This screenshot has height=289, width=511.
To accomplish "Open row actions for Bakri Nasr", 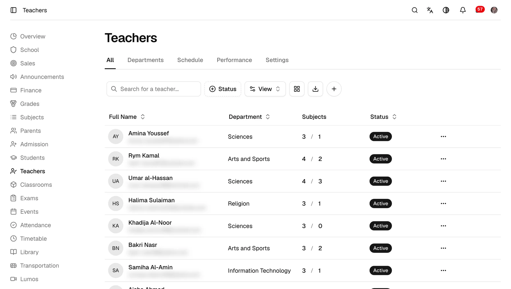I will tap(443, 248).
